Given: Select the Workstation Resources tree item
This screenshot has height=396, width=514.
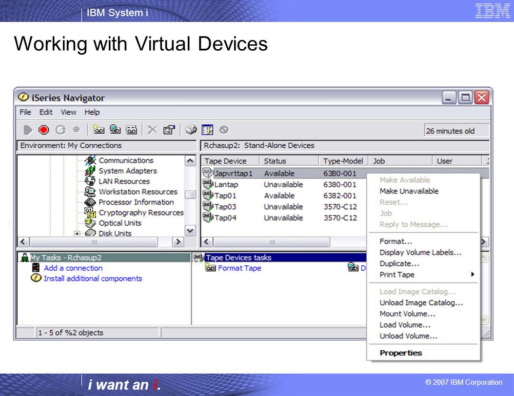Looking at the screenshot, I should [x=138, y=192].
